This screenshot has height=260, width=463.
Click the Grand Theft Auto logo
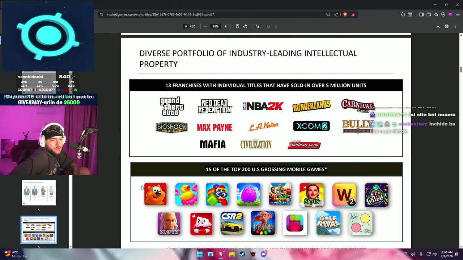point(172,106)
